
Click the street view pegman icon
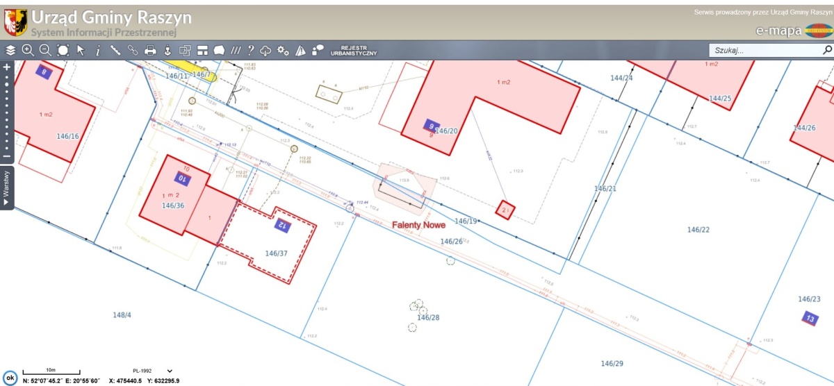(167, 50)
